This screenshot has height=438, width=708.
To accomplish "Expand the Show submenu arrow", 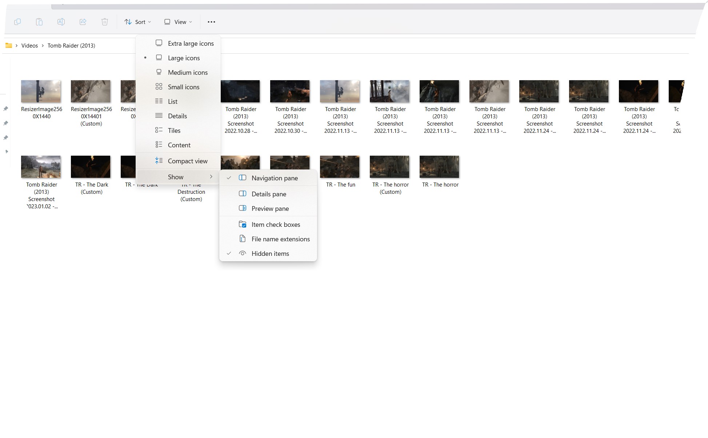I will [x=211, y=177].
